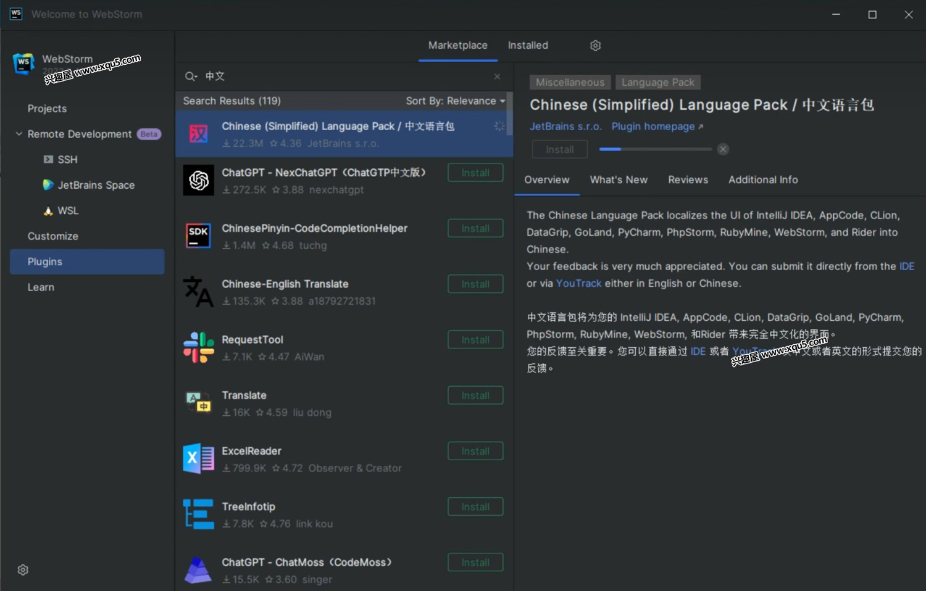Viewport: 926px width, 591px height.
Task: Follow the IDE link in Chinese description
Action: (x=698, y=351)
